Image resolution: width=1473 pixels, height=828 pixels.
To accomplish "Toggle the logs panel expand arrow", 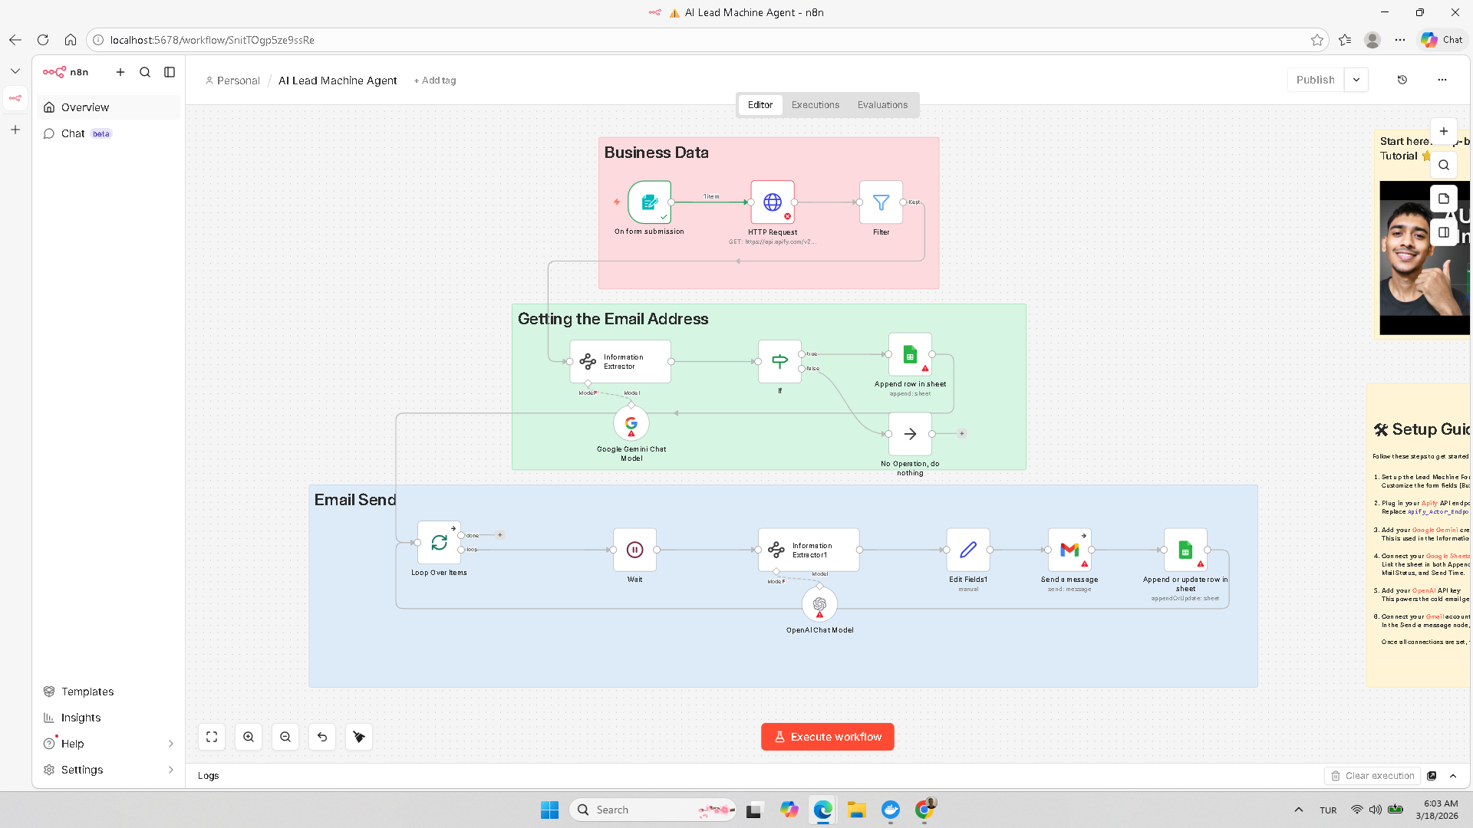I will pyautogui.click(x=1453, y=776).
